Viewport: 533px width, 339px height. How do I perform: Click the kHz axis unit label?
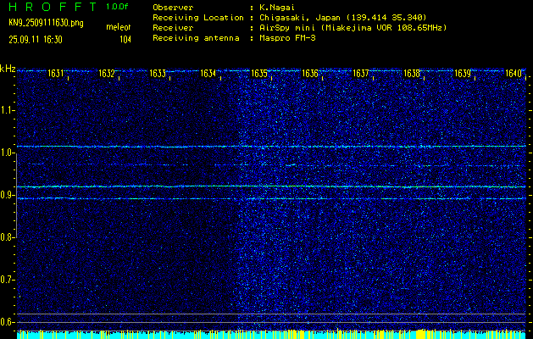(8, 69)
